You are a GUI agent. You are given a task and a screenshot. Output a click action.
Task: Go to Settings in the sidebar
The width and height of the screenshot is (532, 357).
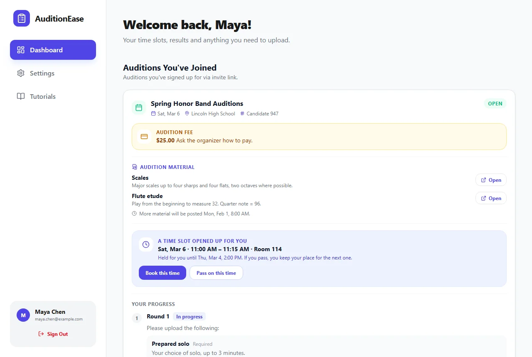coord(53,73)
